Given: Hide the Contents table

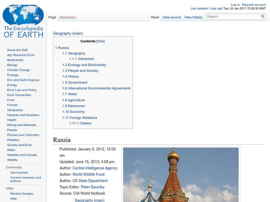Looking at the screenshot, I should [101, 41].
